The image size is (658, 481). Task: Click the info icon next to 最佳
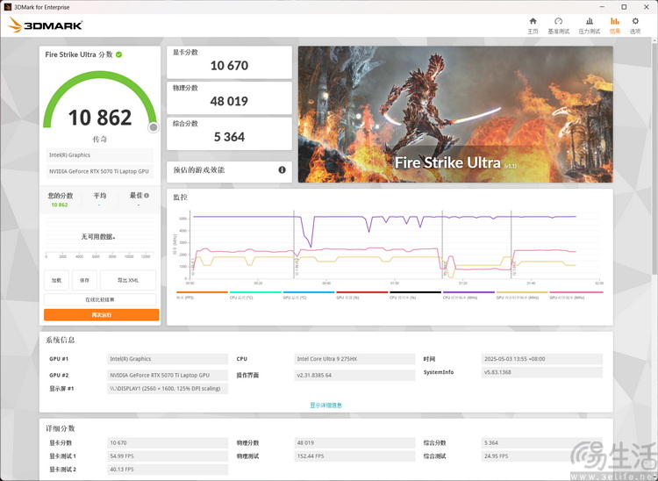tap(147, 195)
